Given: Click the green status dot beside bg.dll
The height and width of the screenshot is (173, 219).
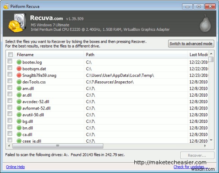Looking at the screenshot, I should click(x=19, y=121).
